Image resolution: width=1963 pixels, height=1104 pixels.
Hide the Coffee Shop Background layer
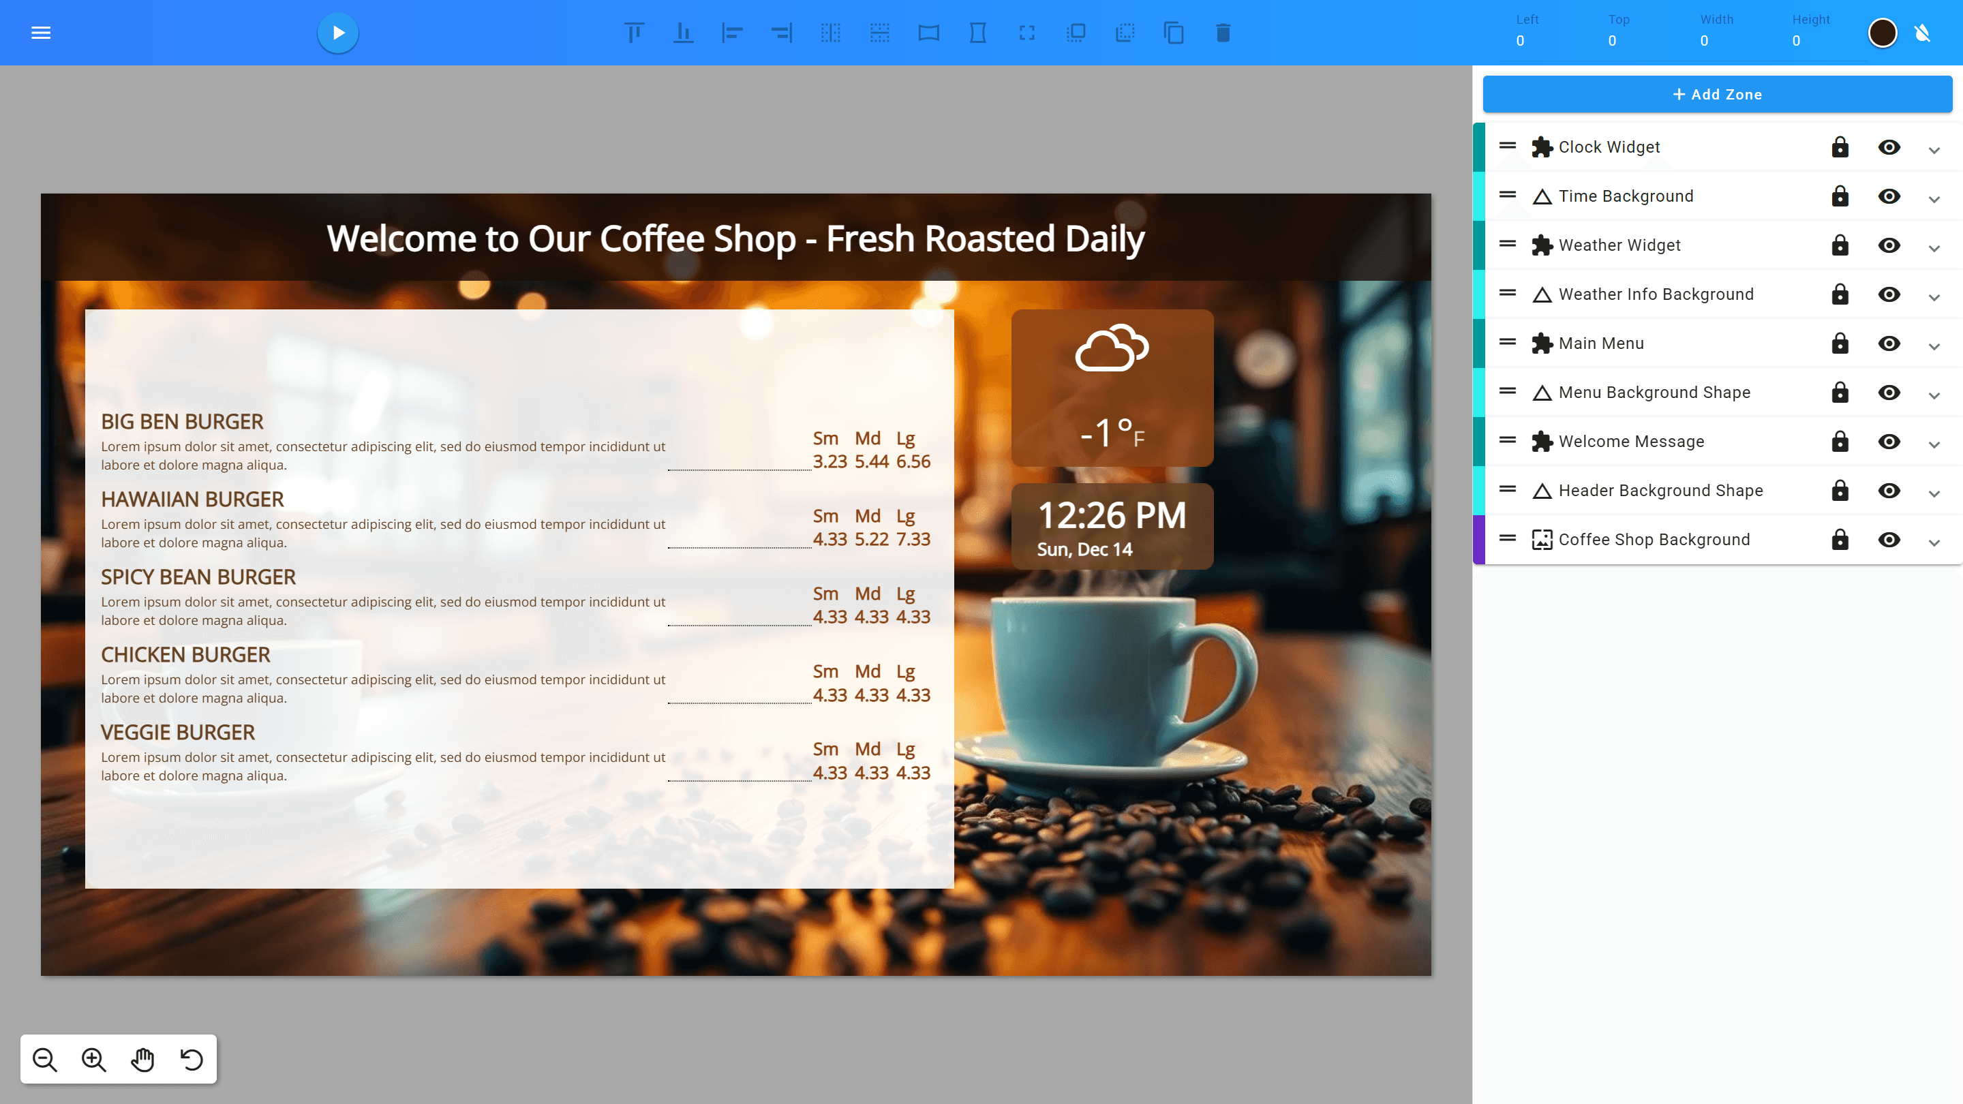click(x=1890, y=540)
